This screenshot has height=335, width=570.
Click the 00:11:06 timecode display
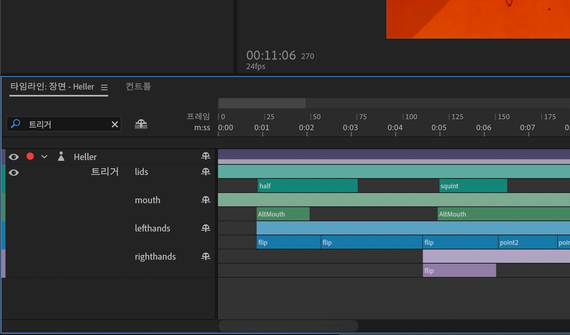(271, 55)
